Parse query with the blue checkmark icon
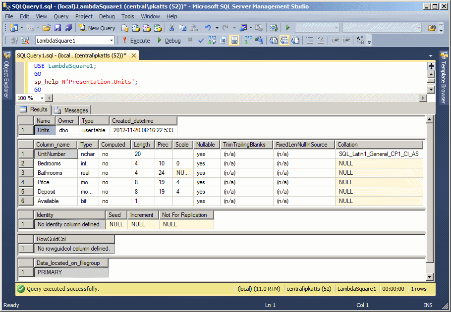Screen dimensions: 451x312 click(201, 41)
